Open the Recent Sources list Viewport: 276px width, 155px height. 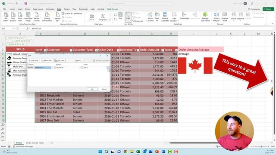point(37,17)
